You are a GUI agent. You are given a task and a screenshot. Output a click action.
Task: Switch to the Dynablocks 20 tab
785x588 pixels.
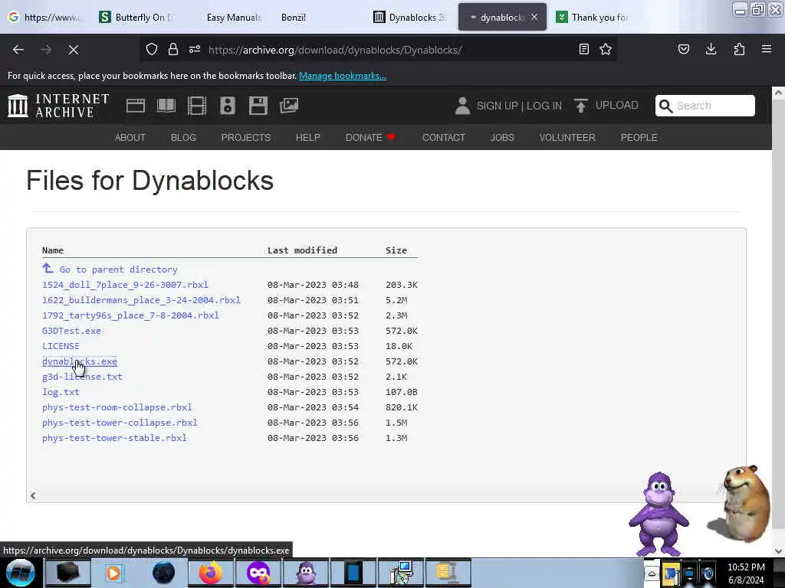pos(409,18)
